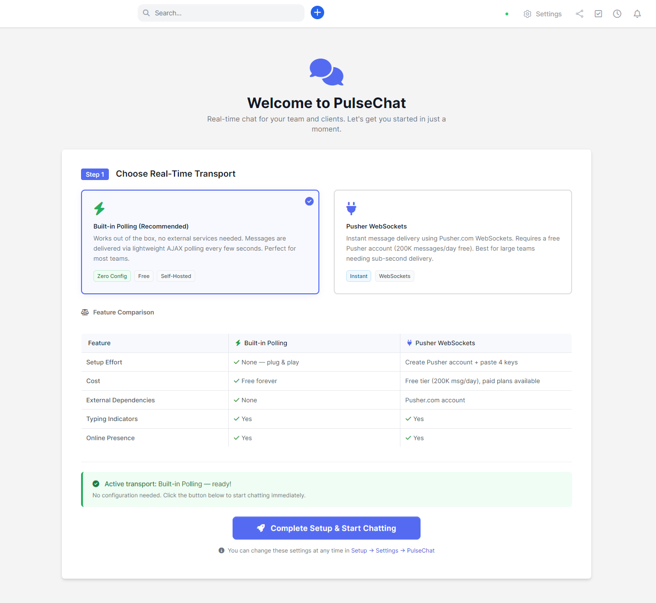
Task: Click the tasks checkbox icon in the top bar
Action: click(x=598, y=13)
